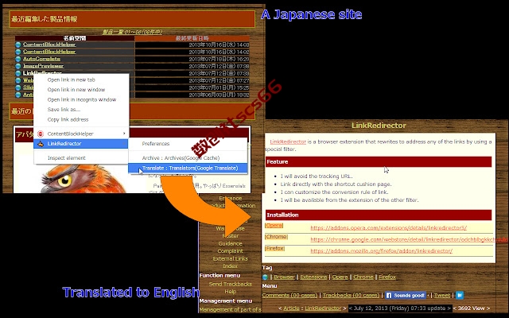Click globe icon beside AutoComplete row
509x318 pixels.
pyautogui.click(x=18, y=59)
